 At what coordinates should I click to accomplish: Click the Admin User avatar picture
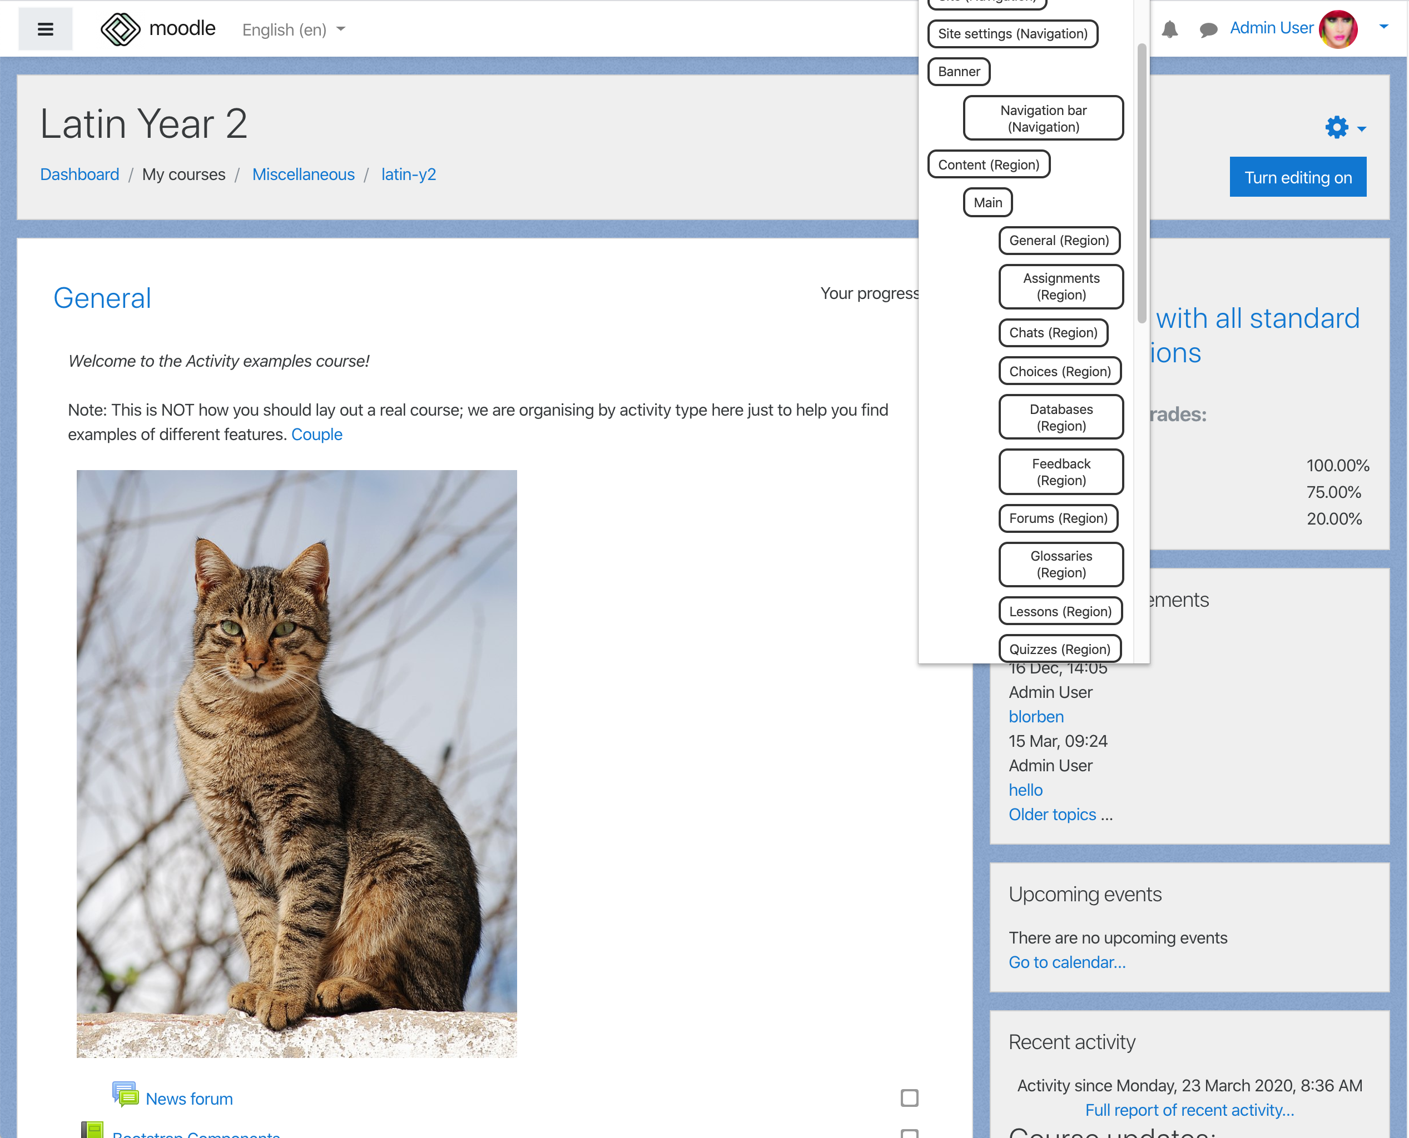click(1338, 29)
